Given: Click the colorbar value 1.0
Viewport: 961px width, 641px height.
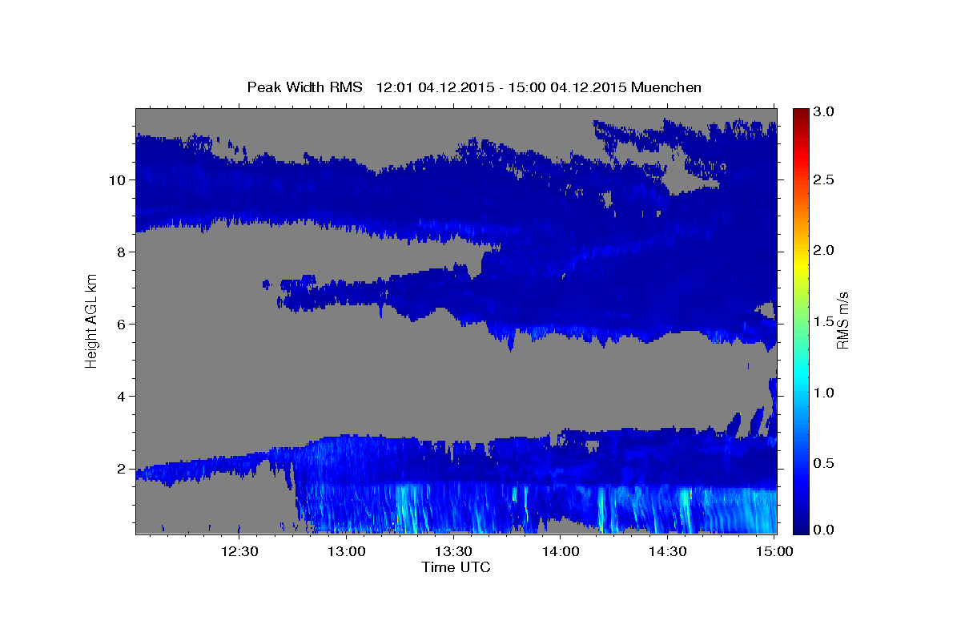Looking at the screenshot, I should [825, 393].
